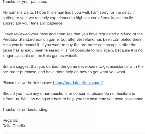Click 'longer available on the Epic games website' line
Viewport: 145px width, 134px height.
click(x=41, y=56)
